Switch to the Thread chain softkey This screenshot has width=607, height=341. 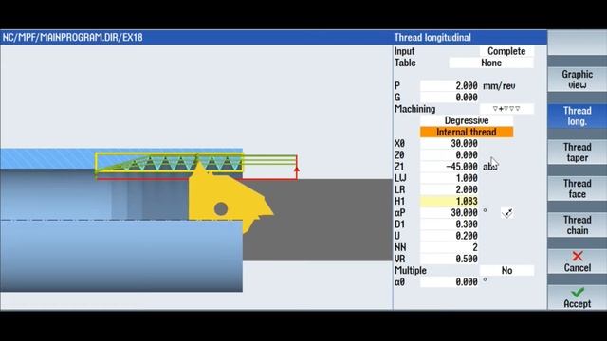[x=578, y=224]
